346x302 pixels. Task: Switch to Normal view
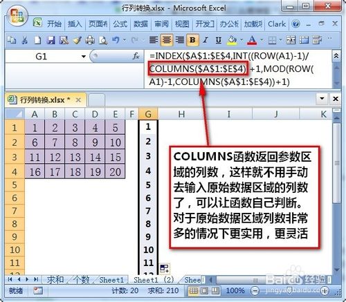click(x=194, y=291)
